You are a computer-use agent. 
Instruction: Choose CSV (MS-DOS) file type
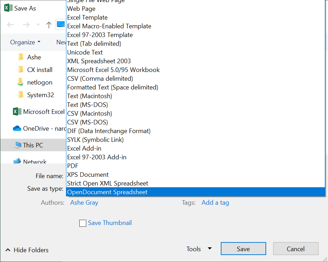click(x=196, y=122)
